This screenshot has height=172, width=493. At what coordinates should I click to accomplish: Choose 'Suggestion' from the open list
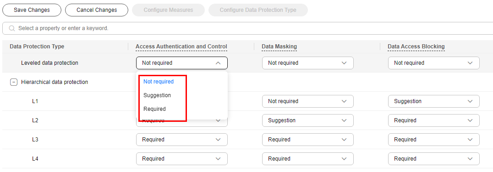pyautogui.click(x=157, y=95)
